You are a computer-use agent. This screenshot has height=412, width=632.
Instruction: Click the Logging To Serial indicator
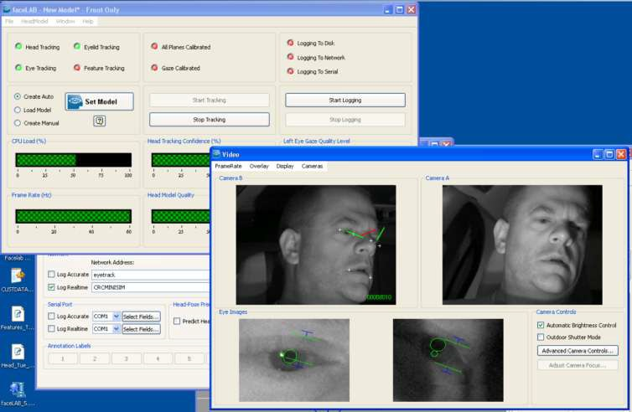[290, 71]
